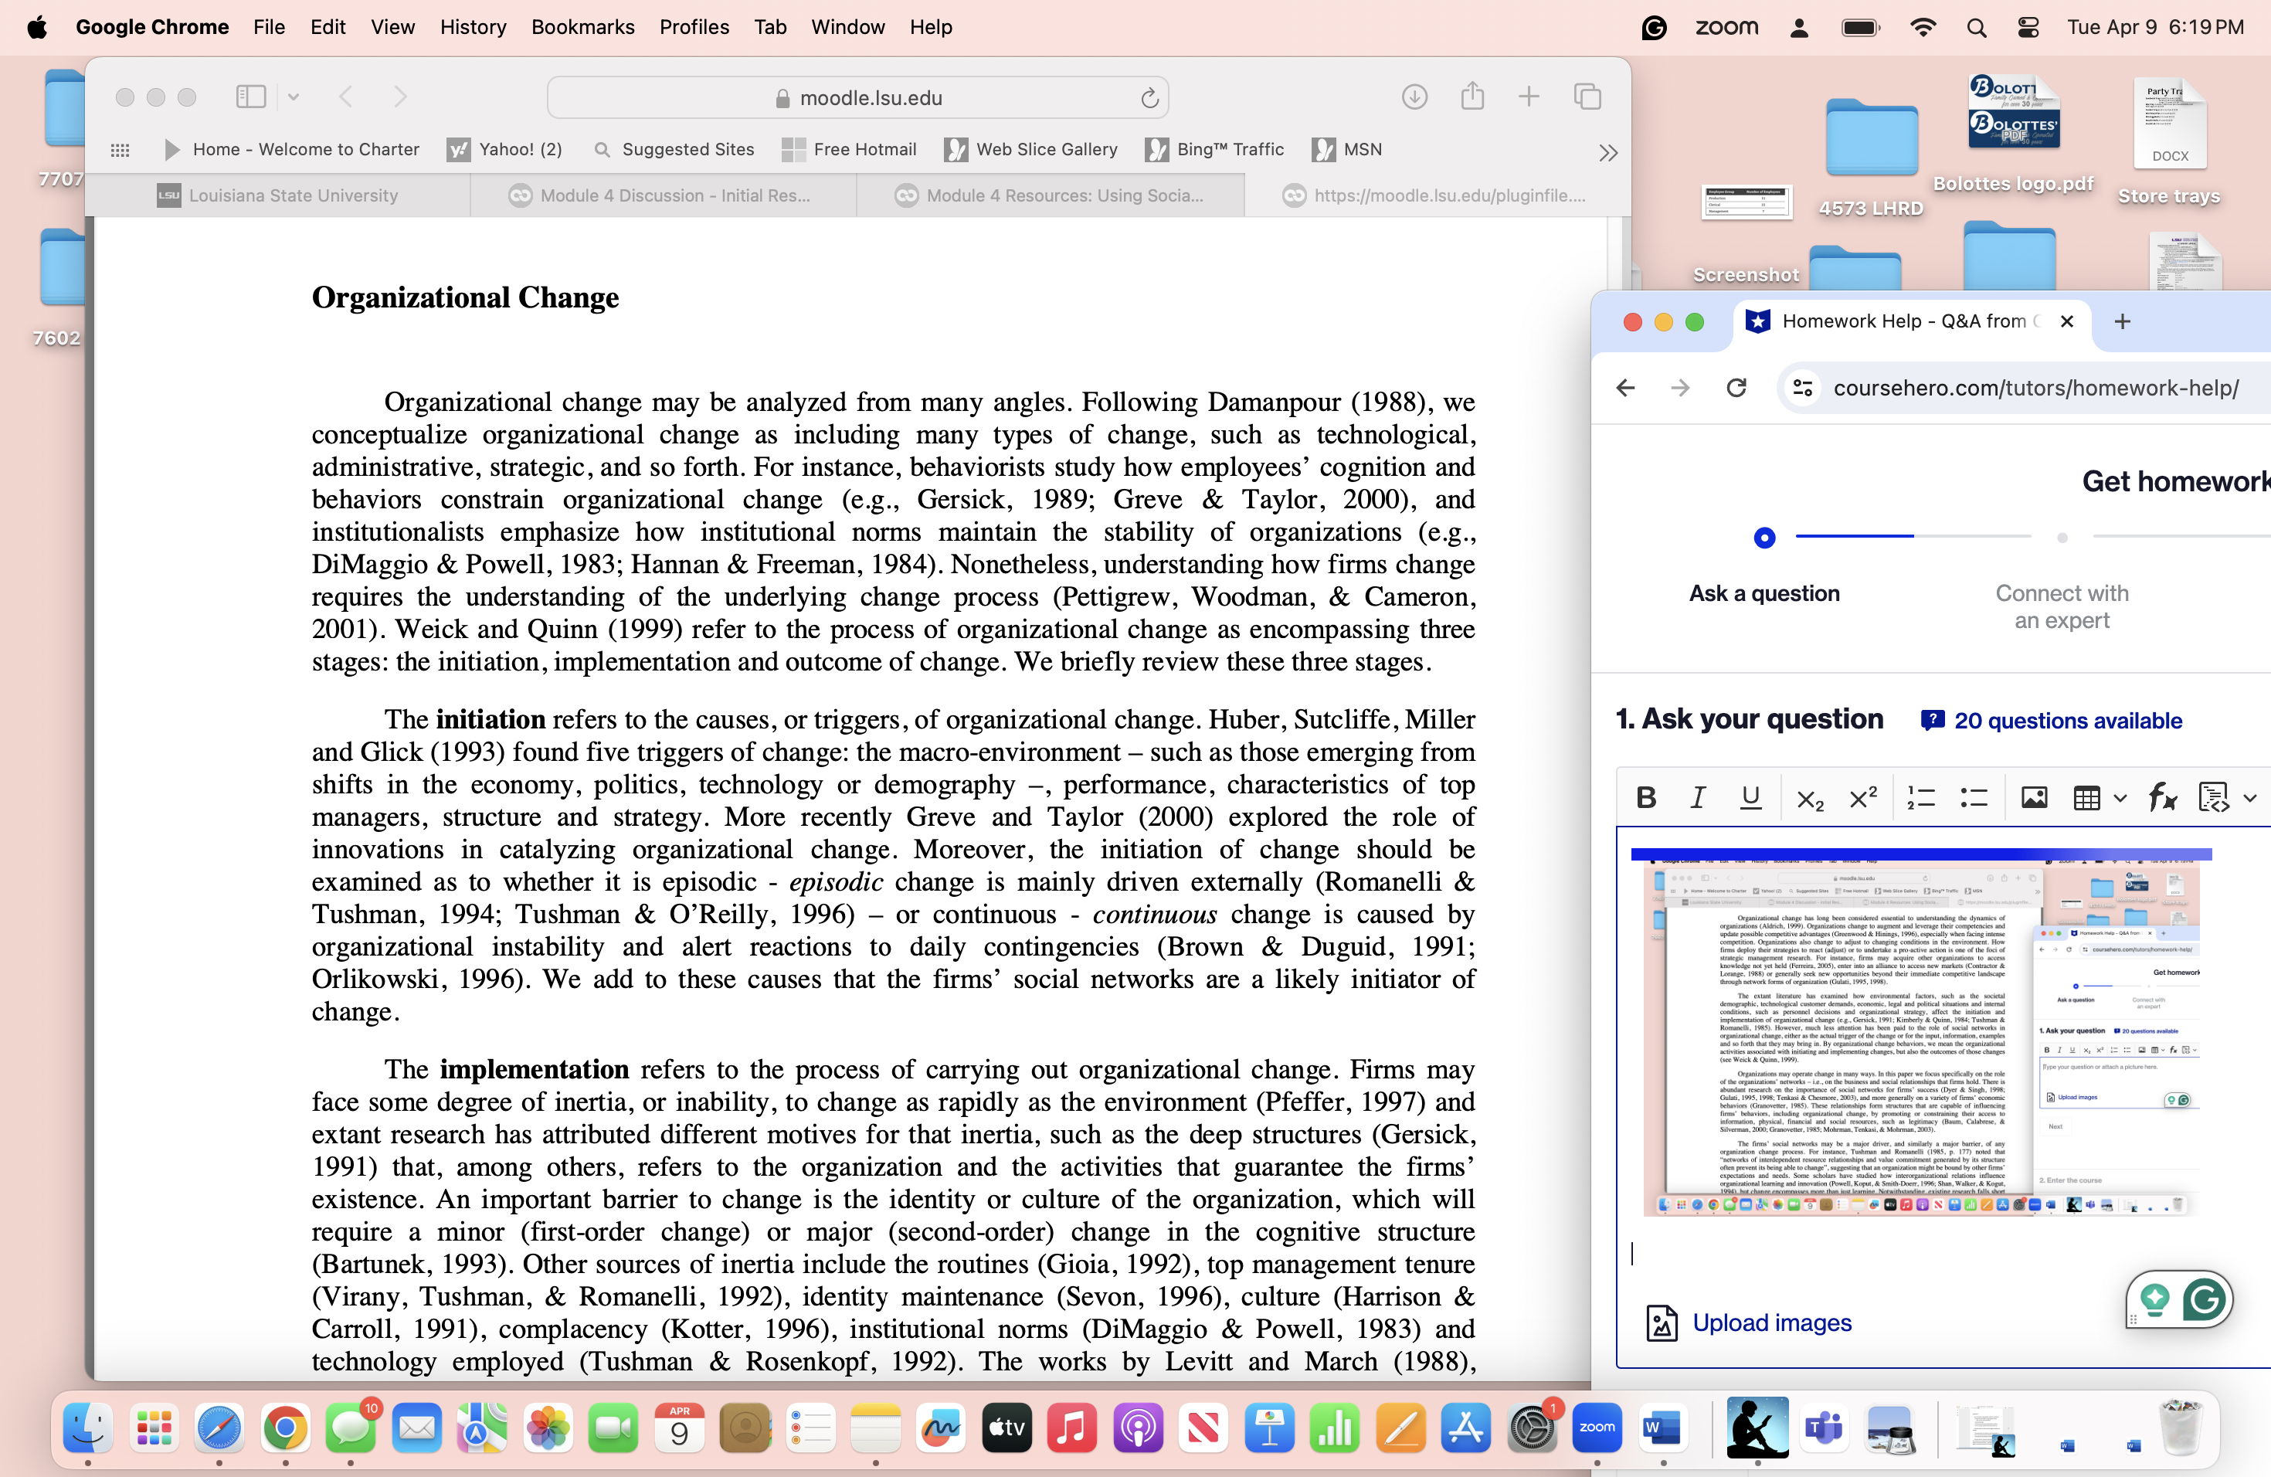
Task: Toggle underline formatting in the question editor
Action: 1750,798
